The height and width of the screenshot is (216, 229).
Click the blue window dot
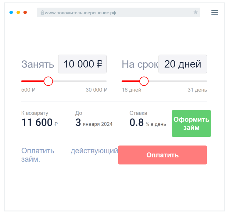point(11,12)
